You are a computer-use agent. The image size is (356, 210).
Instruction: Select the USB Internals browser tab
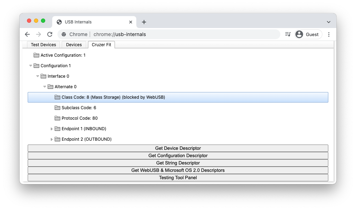click(94, 22)
